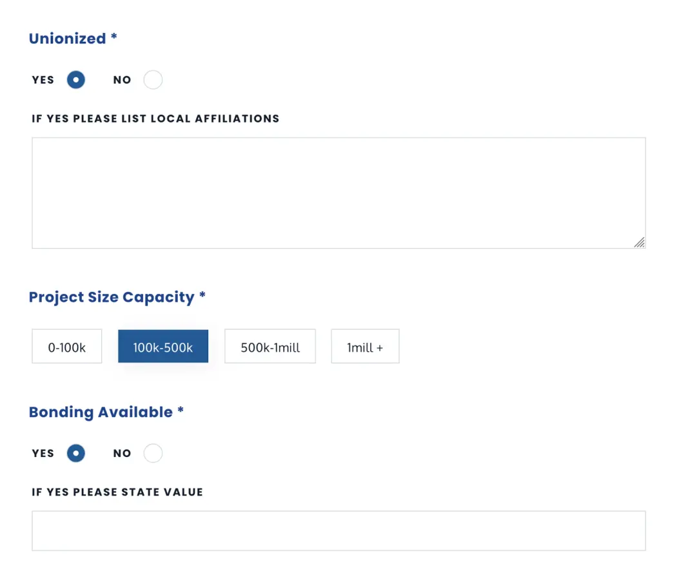Click the 'If yes please state value' label
Viewport: 677px width, 587px height.
(117, 492)
